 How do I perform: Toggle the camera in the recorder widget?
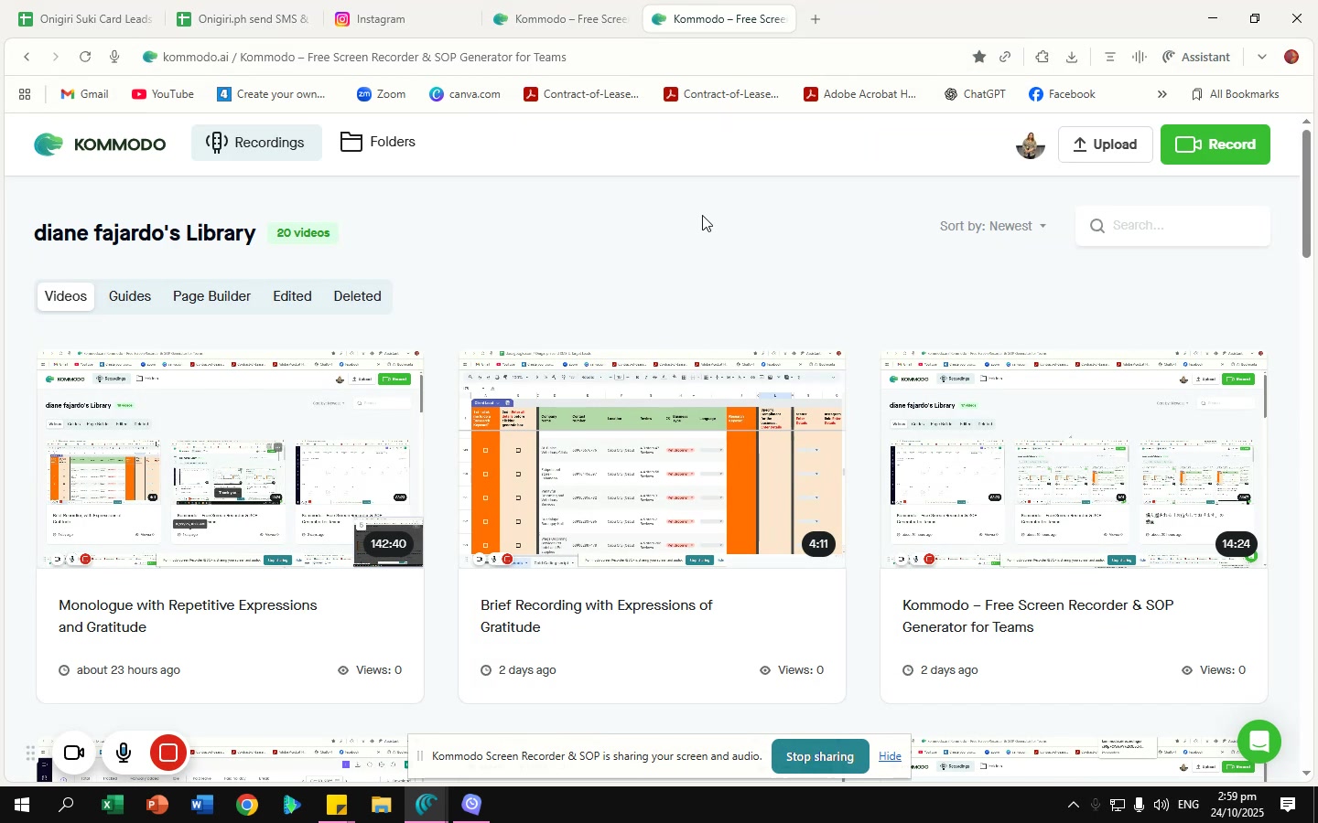click(74, 754)
